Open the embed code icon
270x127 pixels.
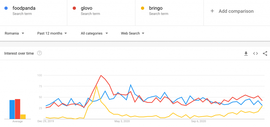[x=255, y=54]
